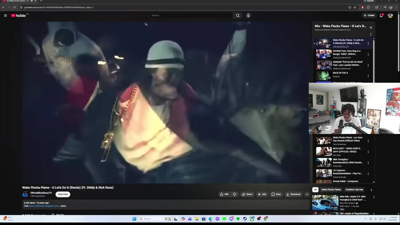The width and height of the screenshot is (400, 225).
Task: Close the Mix playlist panel
Action: click(x=371, y=27)
